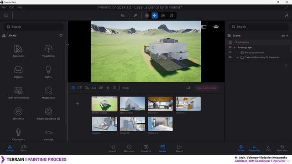
Task: Open the All filter dropdown in Scene
Action: point(285,36)
